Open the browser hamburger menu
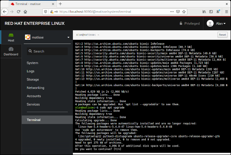The height and width of the screenshot is (155, 231). (x=225, y=12)
